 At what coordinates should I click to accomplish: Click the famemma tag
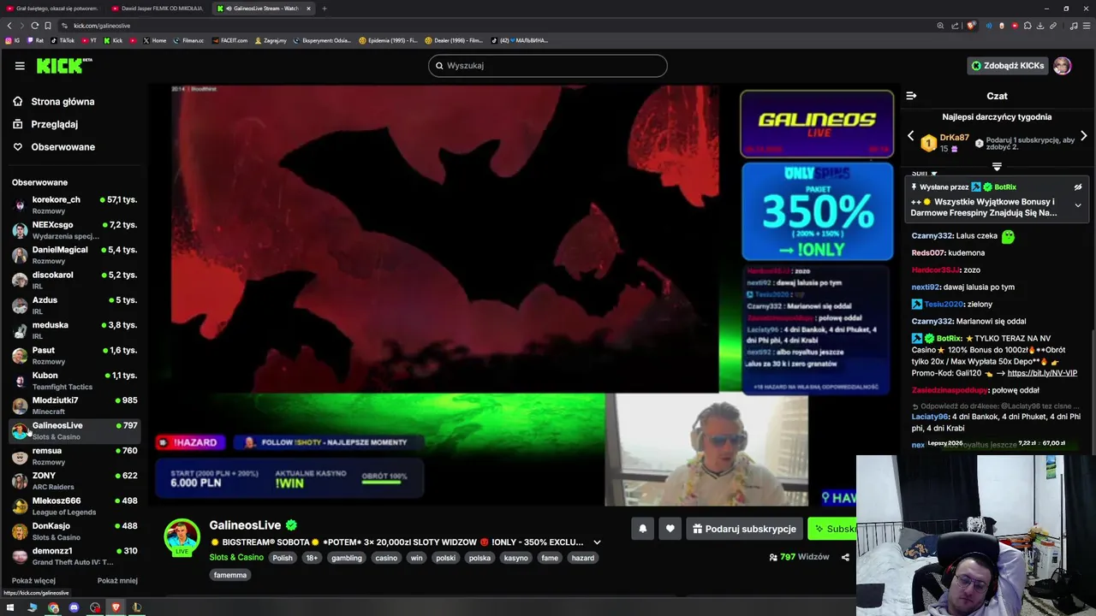(230, 575)
